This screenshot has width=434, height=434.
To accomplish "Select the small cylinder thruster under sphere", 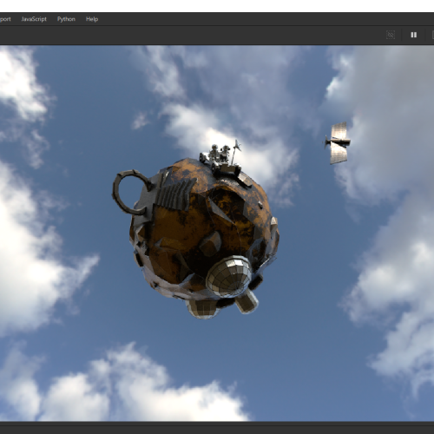I will coord(247,302).
